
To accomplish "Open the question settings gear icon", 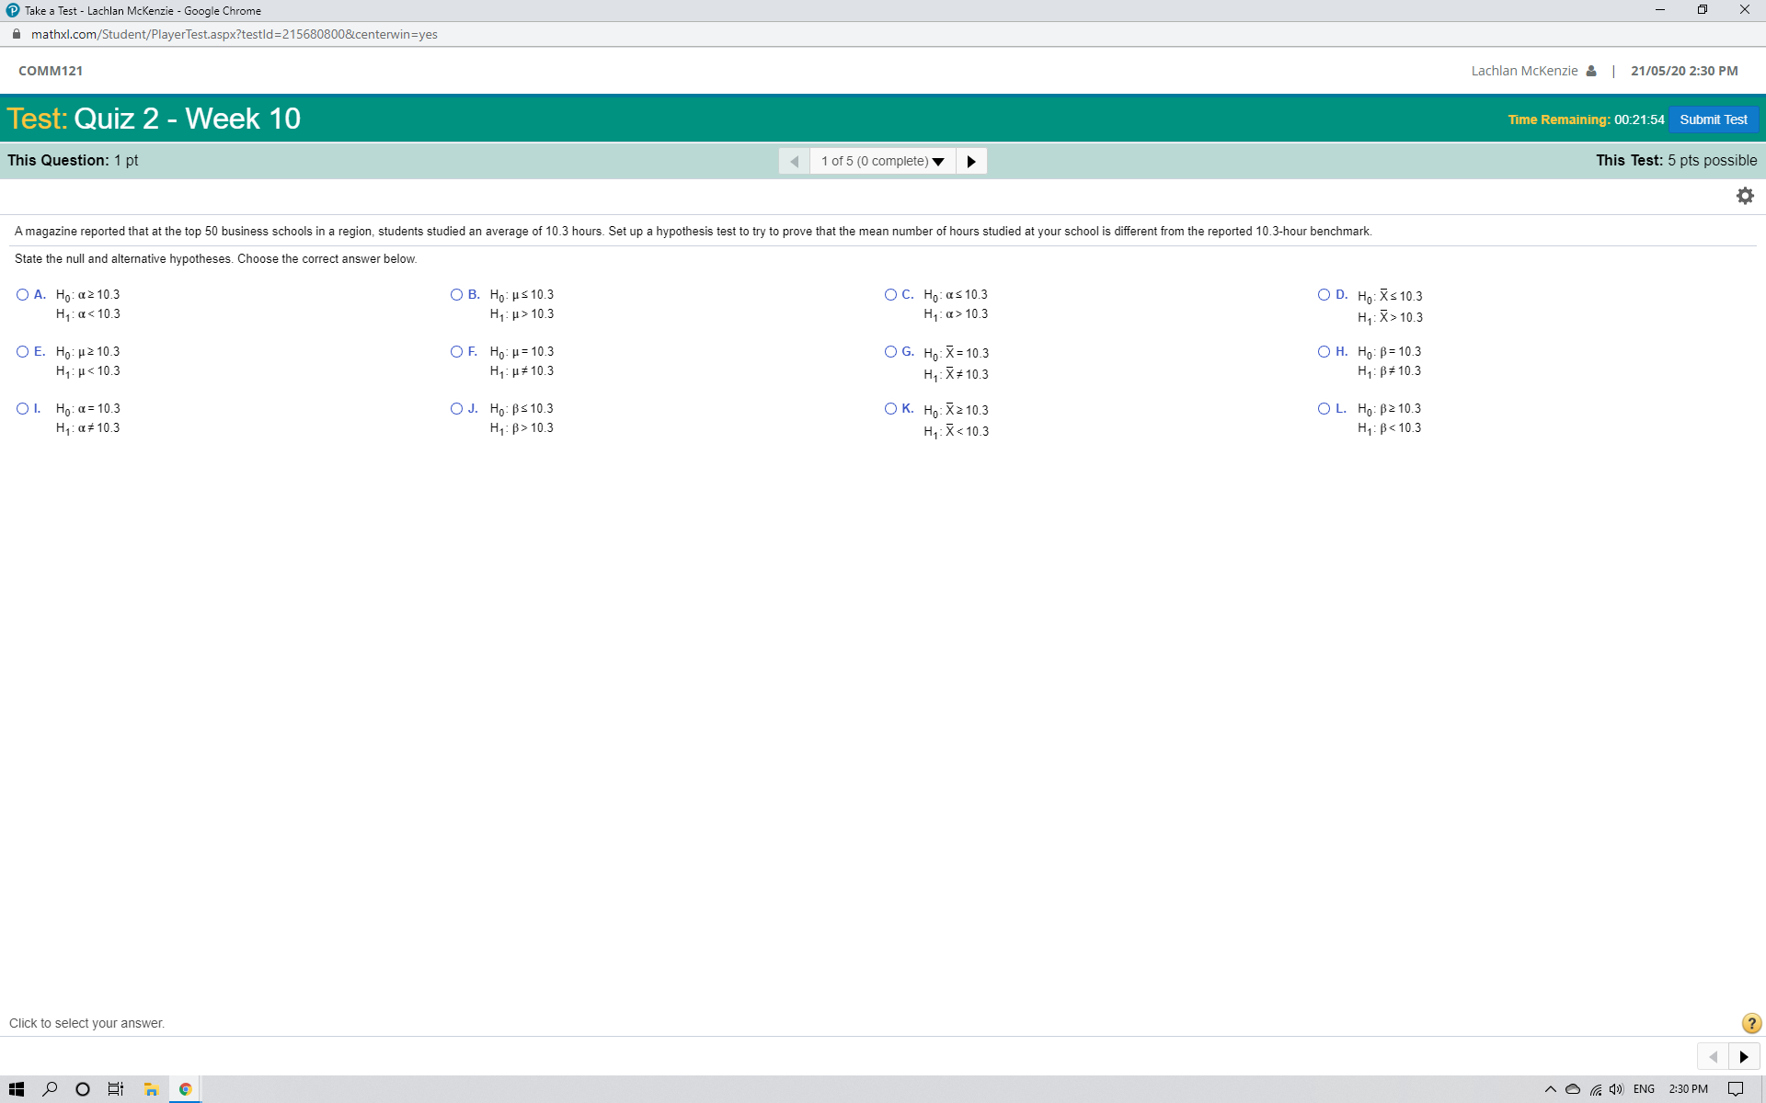I will (1745, 195).
